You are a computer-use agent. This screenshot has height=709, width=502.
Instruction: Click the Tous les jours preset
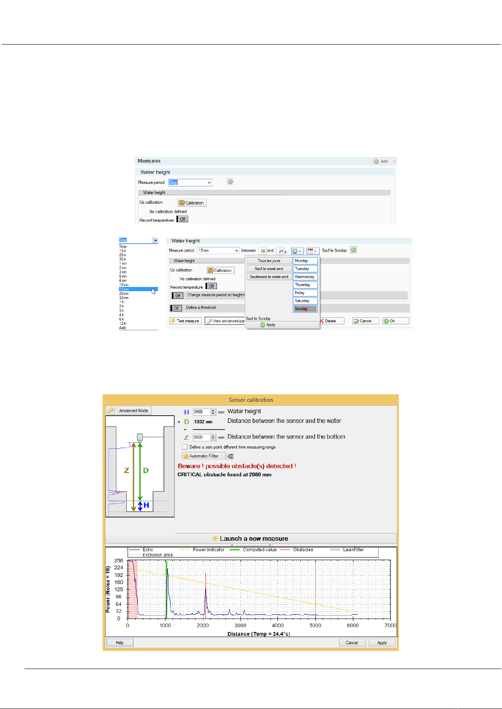click(x=269, y=261)
